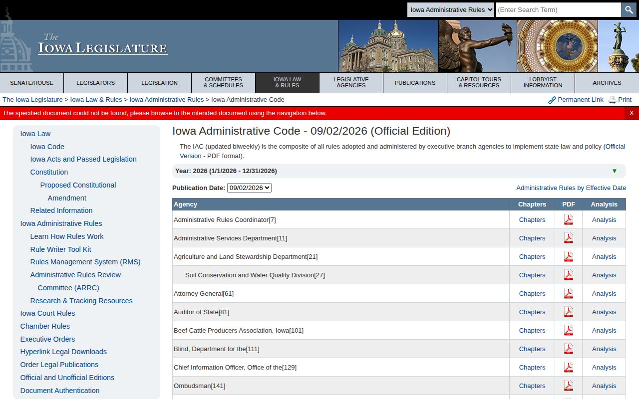This screenshot has width=639, height=399.
Task: Click the search magnifier button
Action: pos(629,9)
